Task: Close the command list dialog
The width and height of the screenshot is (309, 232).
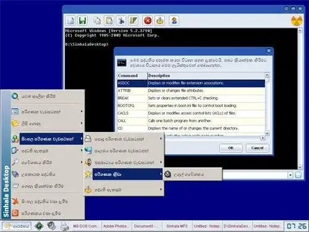Action: 269,51
